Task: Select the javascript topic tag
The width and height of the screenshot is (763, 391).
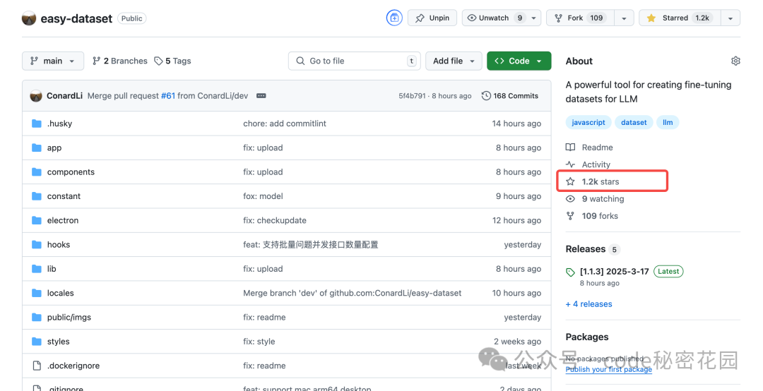Action: pos(588,123)
